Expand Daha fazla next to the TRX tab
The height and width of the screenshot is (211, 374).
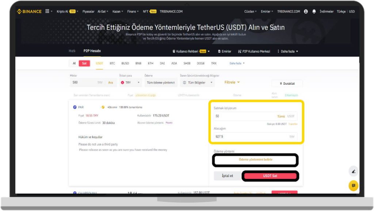[x=237, y=64]
